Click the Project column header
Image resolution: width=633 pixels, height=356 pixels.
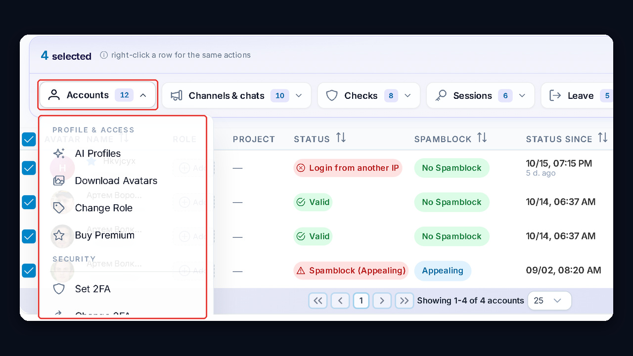254,139
